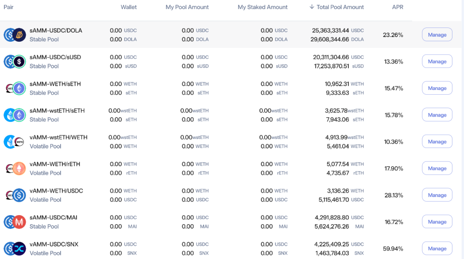Sort by Total Pool Amount column

coord(336,7)
